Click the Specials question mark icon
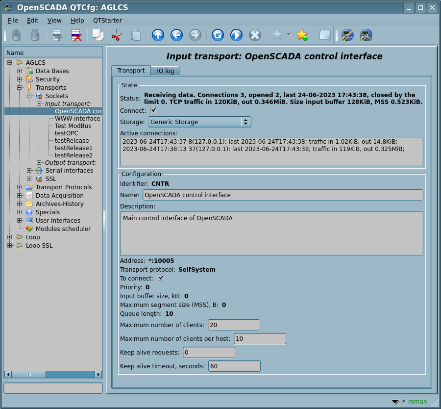 point(29,212)
